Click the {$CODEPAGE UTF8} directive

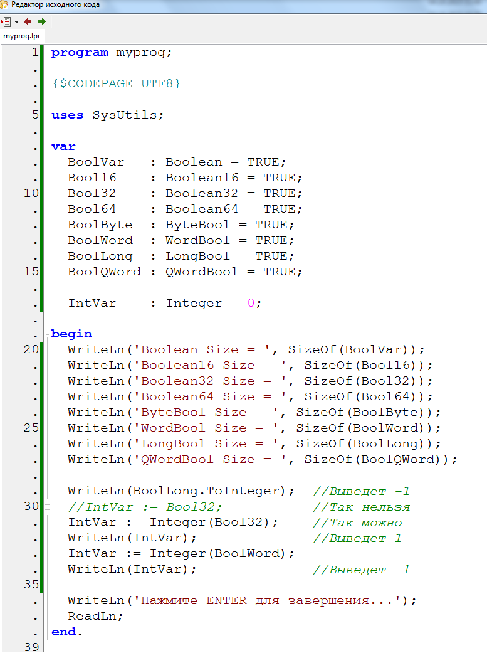coord(116,83)
